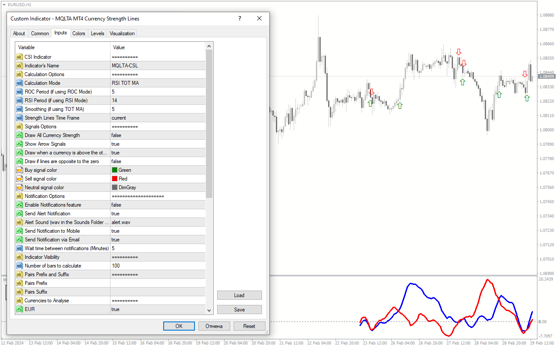557x348 pixels.
Task: Click the icon beside Strength Lines Time Frame
Action: point(19,118)
